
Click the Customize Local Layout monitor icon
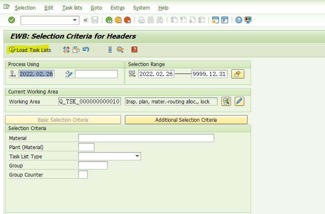pos(248,20)
